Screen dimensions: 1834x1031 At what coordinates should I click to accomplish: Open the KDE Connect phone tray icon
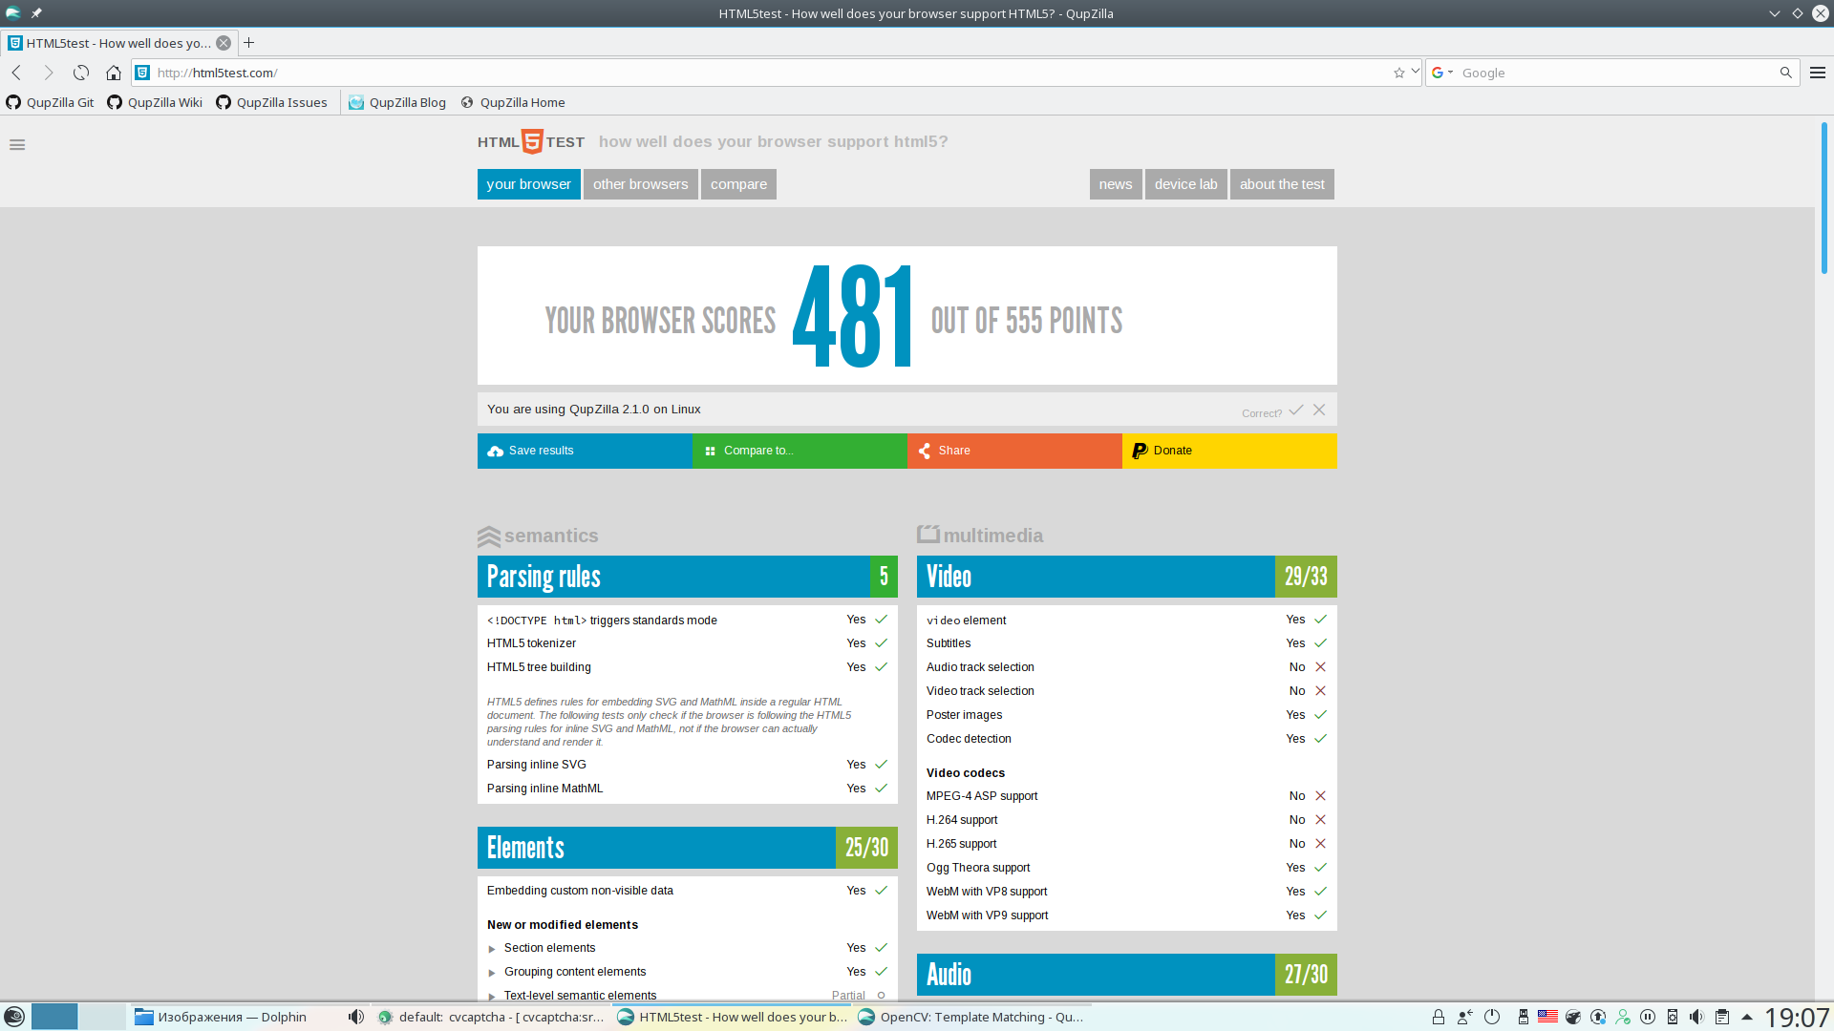point(1673,1017)
